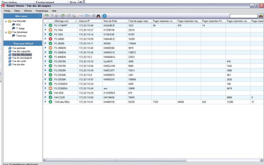Click the refresh shield toolbar icon
Image resolution: width=264 pixels, height=165 pixels.
(63, 16)
